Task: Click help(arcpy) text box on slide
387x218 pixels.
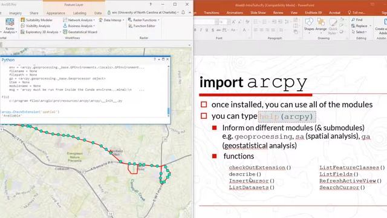Action: [x=287, y=116]
